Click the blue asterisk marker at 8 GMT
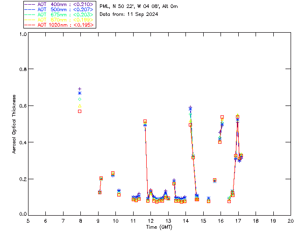 click(80, 93)
